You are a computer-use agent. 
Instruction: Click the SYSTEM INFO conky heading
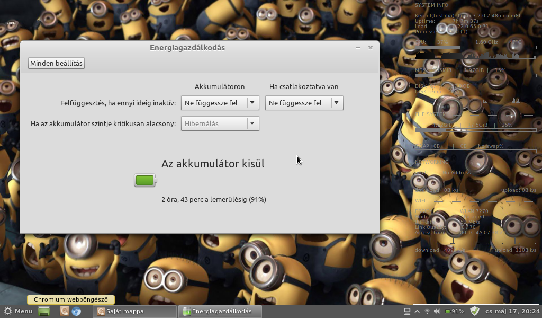point(431,5)
